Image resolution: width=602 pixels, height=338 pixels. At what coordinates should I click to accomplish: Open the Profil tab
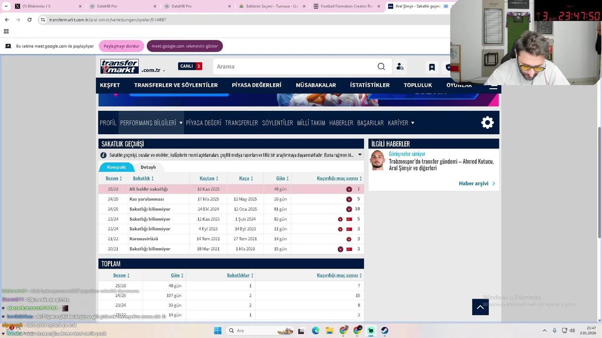(x=108, y=123)
